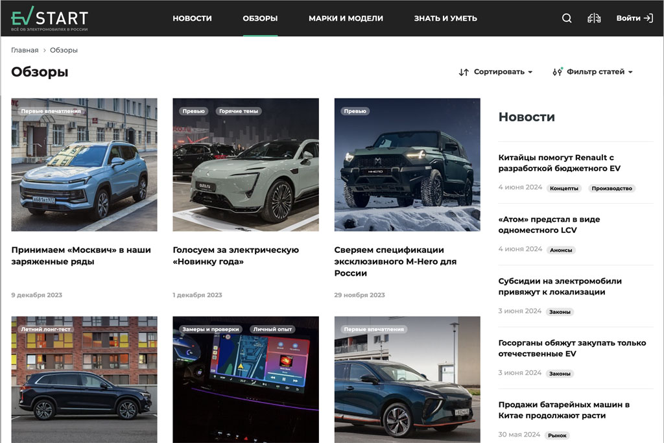This screenshot has height=443, width=664.
Task: Open article Принимаем «Москвич» в наши заряженные ряды
Action: click(81, 256)
